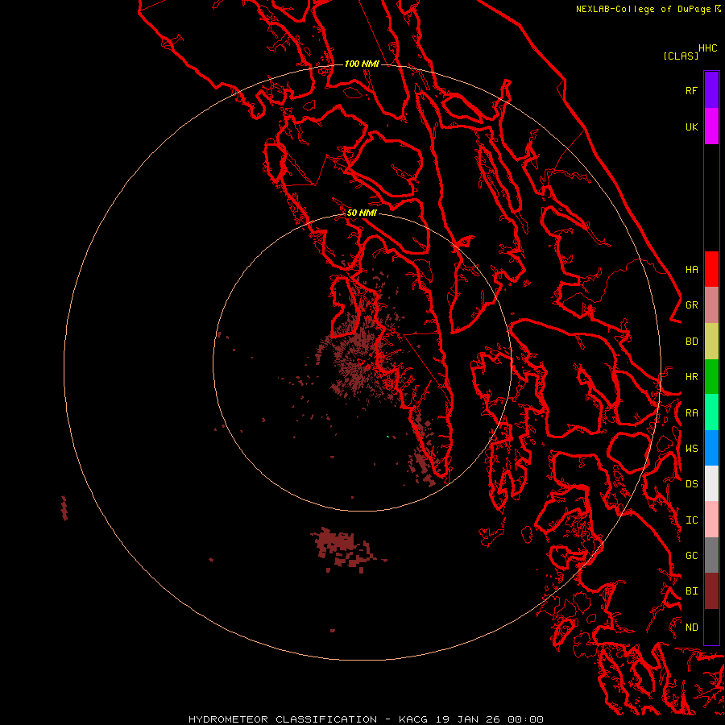Click the DS legend label
The width and height of the screenshot is (725, 725).
coord(691,483)
